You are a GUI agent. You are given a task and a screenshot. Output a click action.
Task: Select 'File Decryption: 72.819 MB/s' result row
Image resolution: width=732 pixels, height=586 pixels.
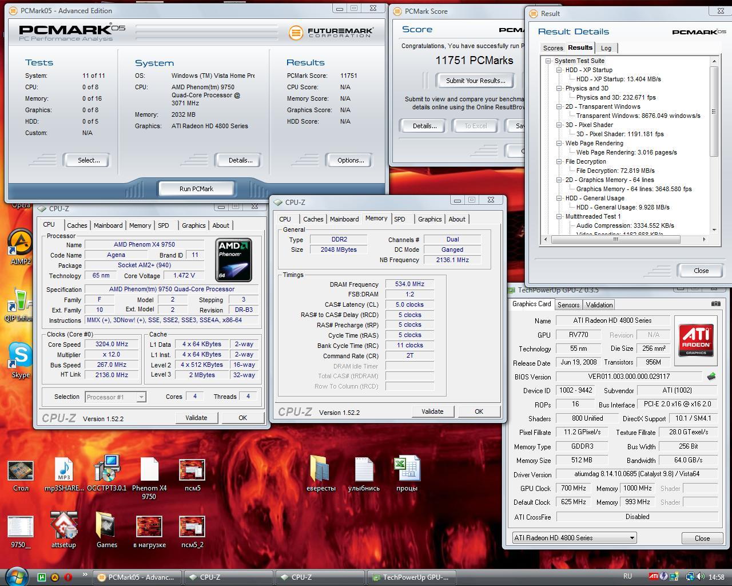tap(615, 171)
